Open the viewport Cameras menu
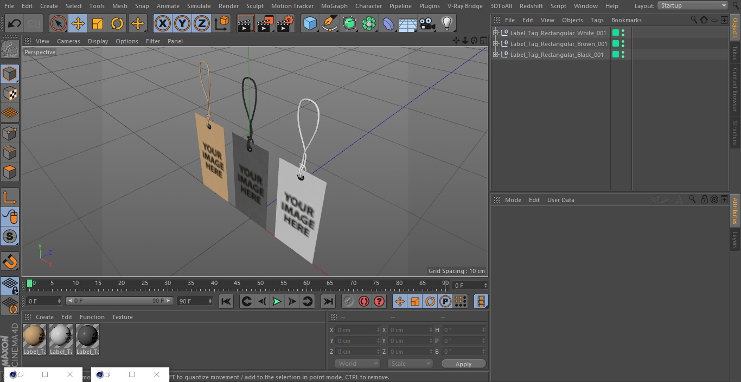Screen dimensions: 741x382 point(68,41)
